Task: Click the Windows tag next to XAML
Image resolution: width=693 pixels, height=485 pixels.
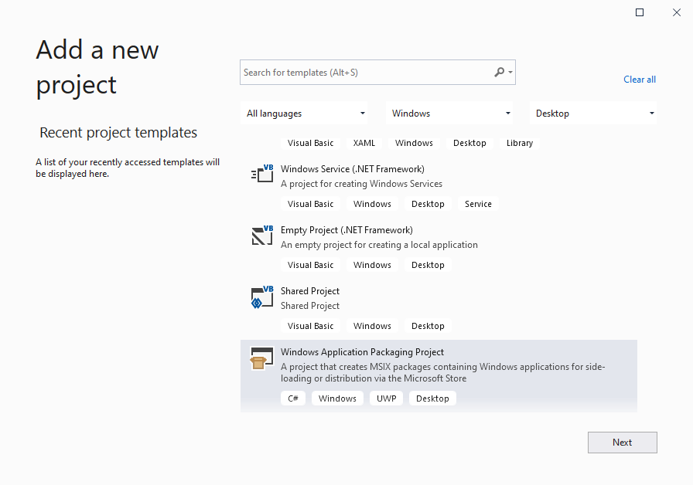Action: click(x=414, y=143)
